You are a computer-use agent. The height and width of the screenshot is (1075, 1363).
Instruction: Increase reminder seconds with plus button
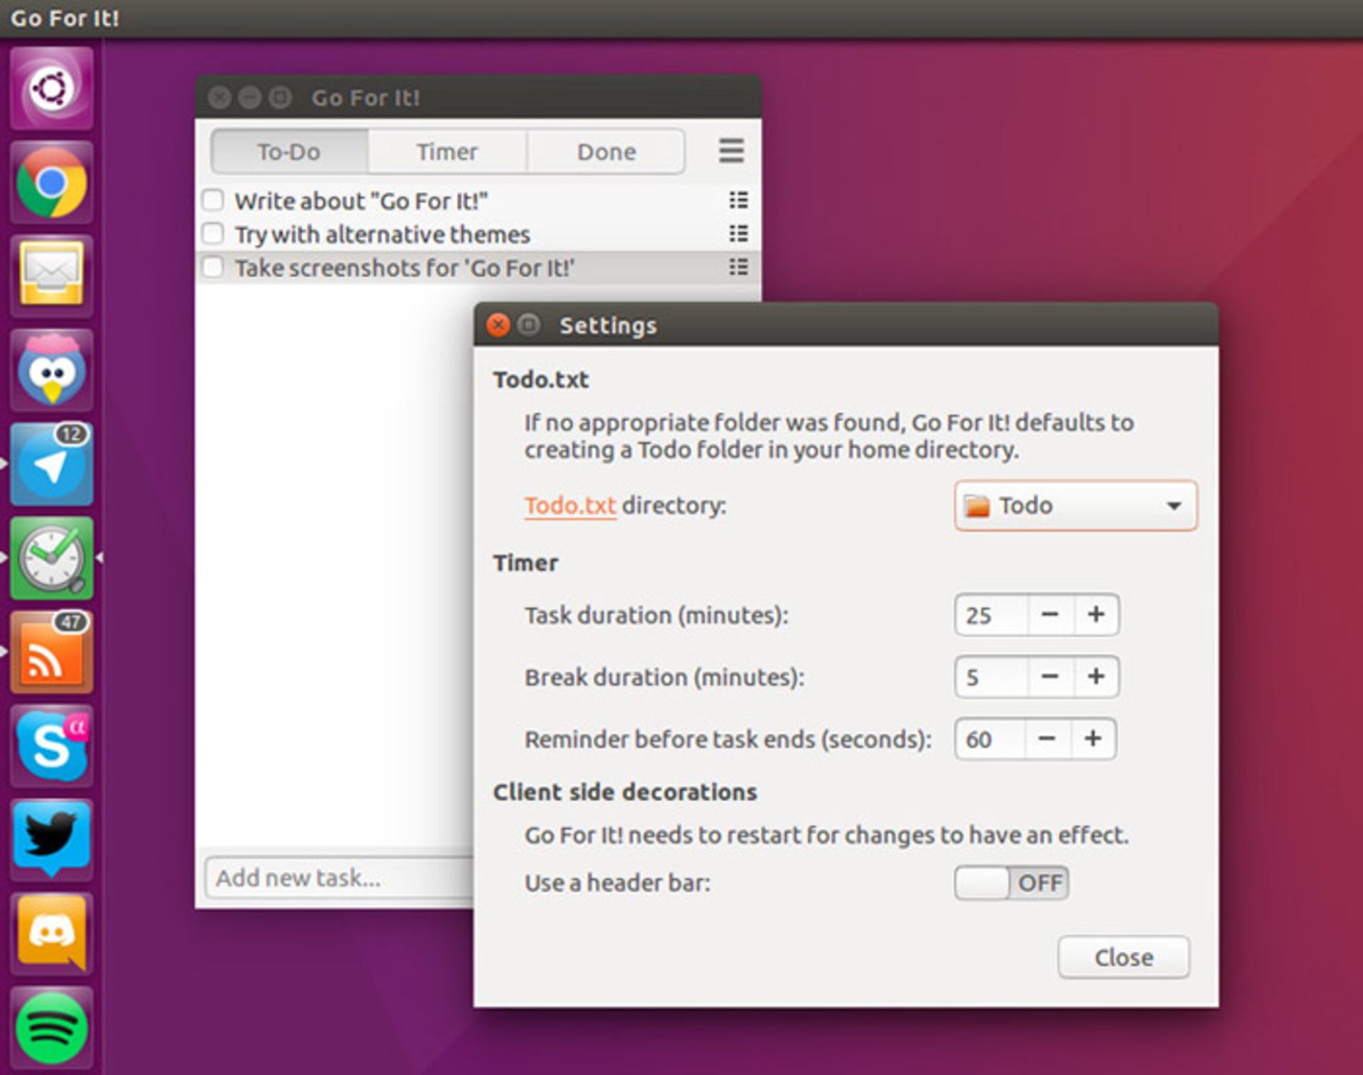(1093, 739)
